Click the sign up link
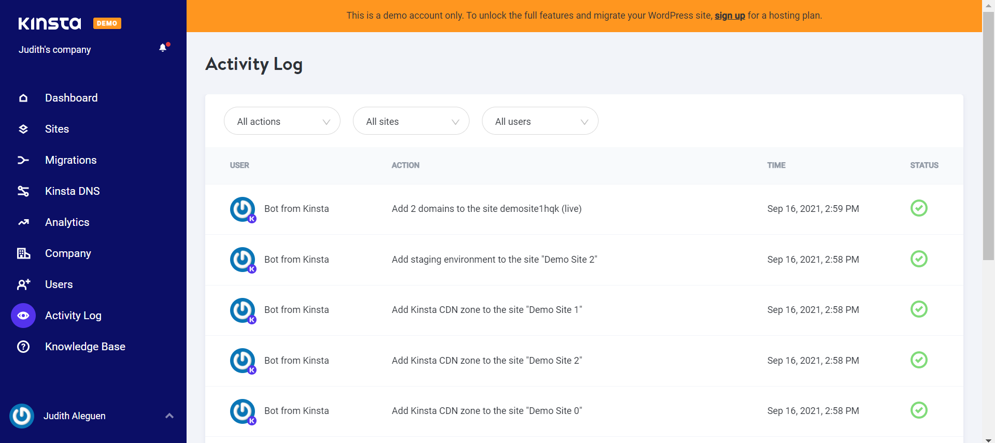 point(730,16)
